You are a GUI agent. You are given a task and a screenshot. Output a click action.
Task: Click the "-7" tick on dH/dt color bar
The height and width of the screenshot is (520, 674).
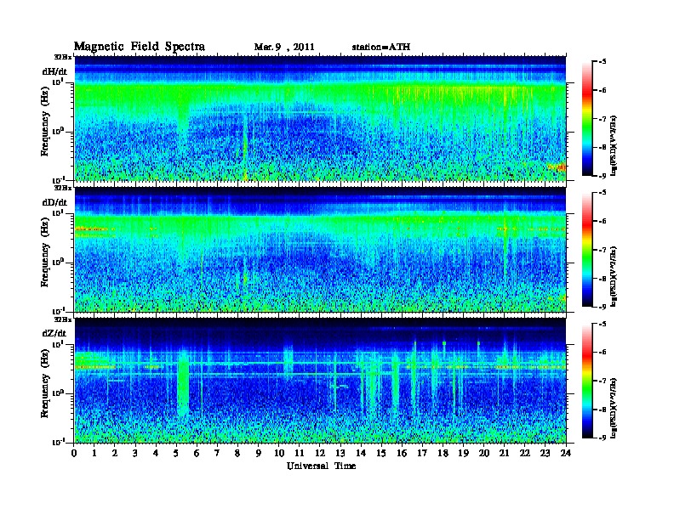(x=602, y=119)
